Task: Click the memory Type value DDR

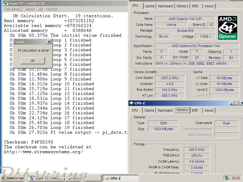Action: coord(163,123)
